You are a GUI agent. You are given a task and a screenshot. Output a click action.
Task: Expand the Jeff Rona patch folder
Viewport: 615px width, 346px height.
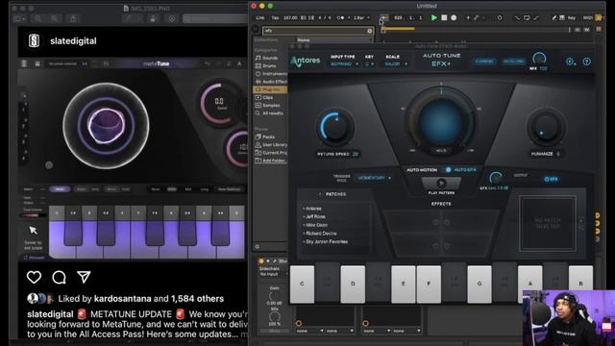coord(314,216)
